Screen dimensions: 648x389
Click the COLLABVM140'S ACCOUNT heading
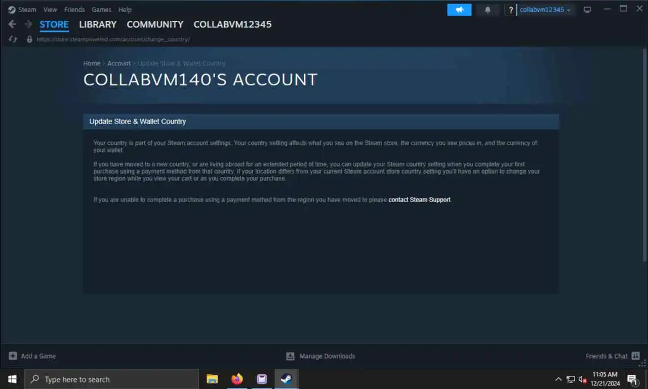click(x=200, y=80)
